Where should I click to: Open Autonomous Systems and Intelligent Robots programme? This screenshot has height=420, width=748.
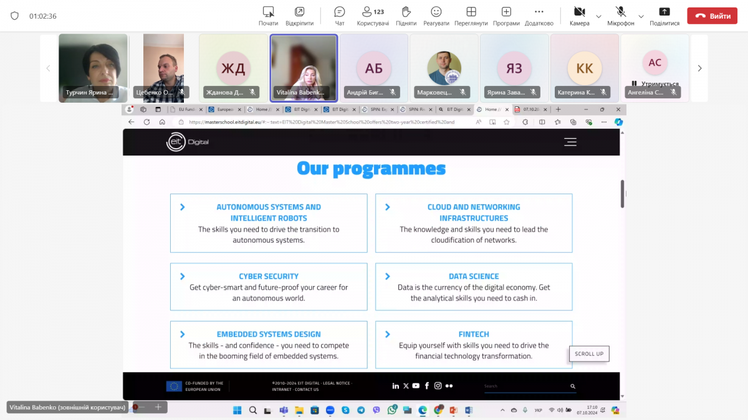[269, 223]
